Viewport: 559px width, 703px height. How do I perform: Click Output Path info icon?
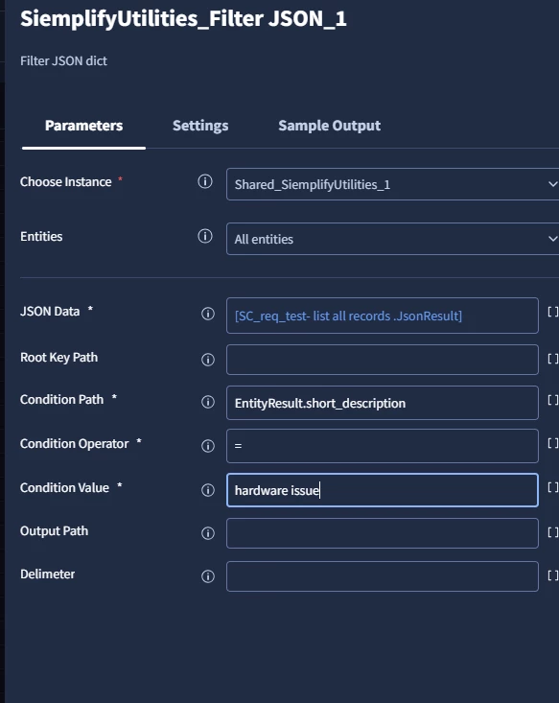[208, 533]
